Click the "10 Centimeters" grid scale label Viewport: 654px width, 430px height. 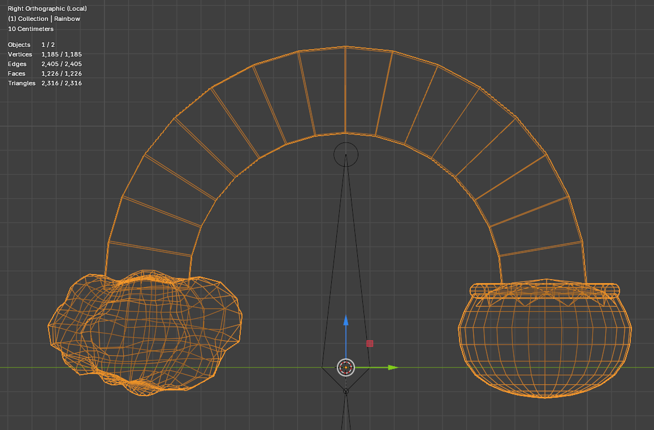(x=31, y=29)
